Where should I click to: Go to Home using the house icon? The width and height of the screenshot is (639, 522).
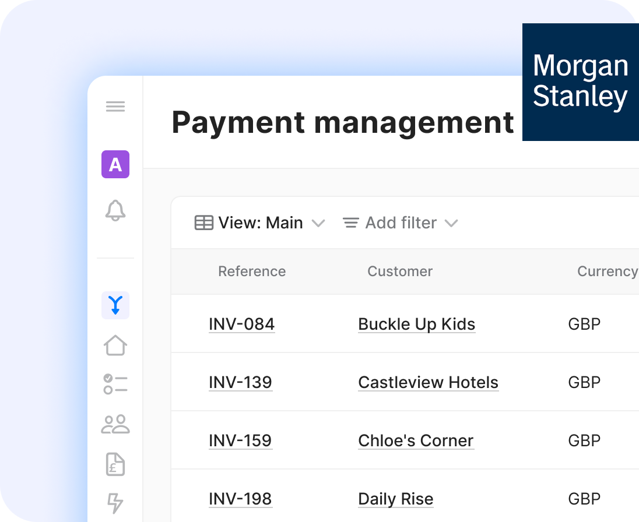[x=115, y=345]
